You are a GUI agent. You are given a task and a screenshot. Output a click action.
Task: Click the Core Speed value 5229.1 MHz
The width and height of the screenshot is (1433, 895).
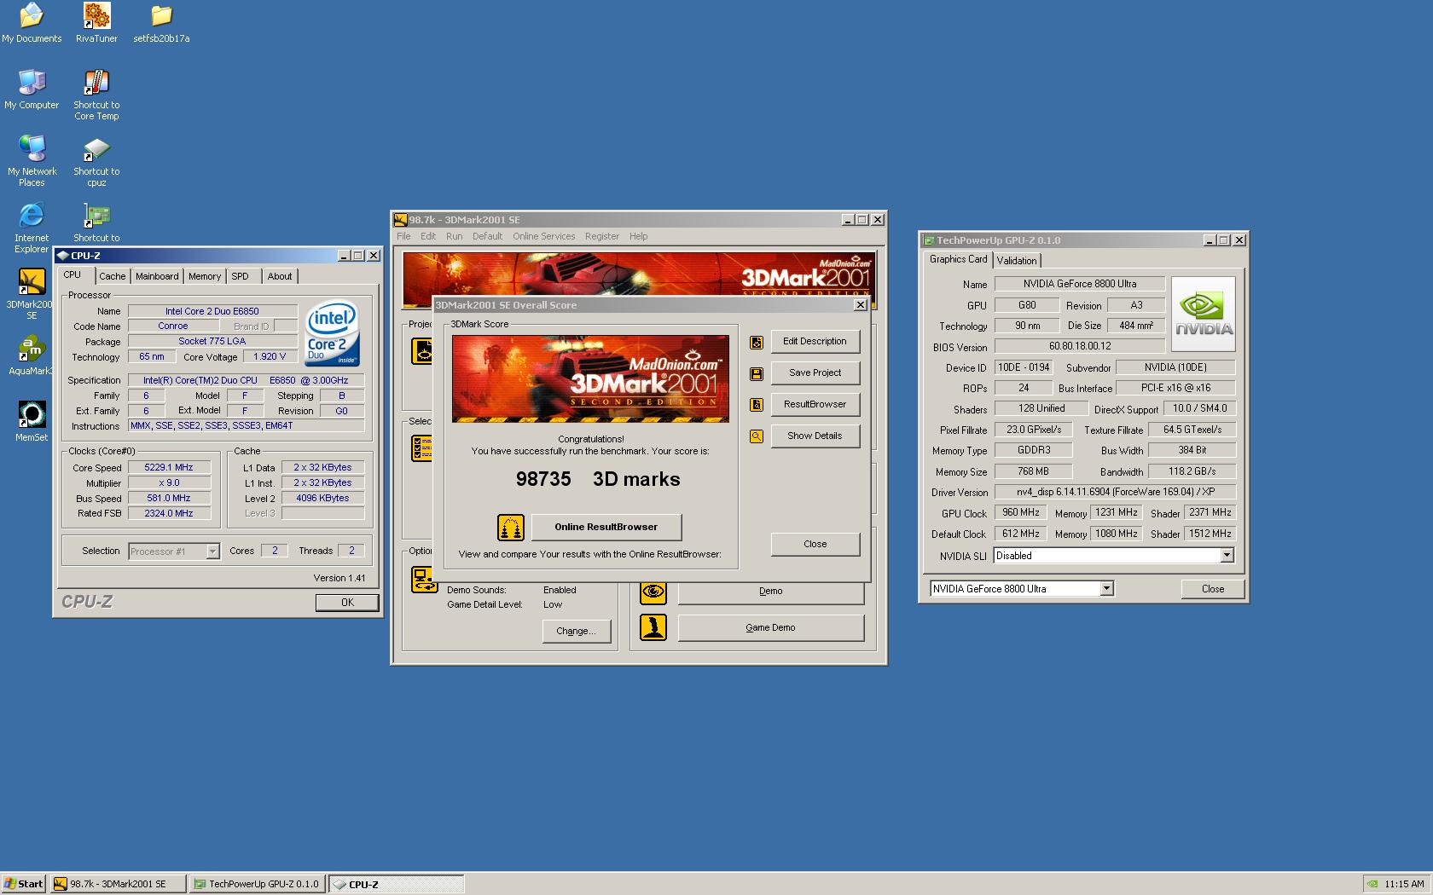tap(169, 467)
